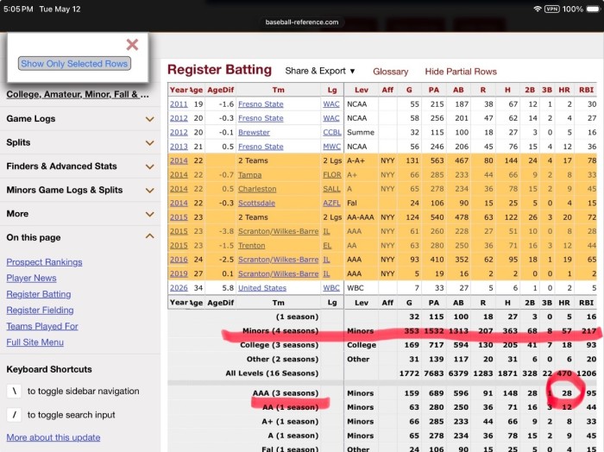Select the 2016 Scranton/Wilkes-Barre row year
Screen dimensions: 604x452
click(179, 260)
